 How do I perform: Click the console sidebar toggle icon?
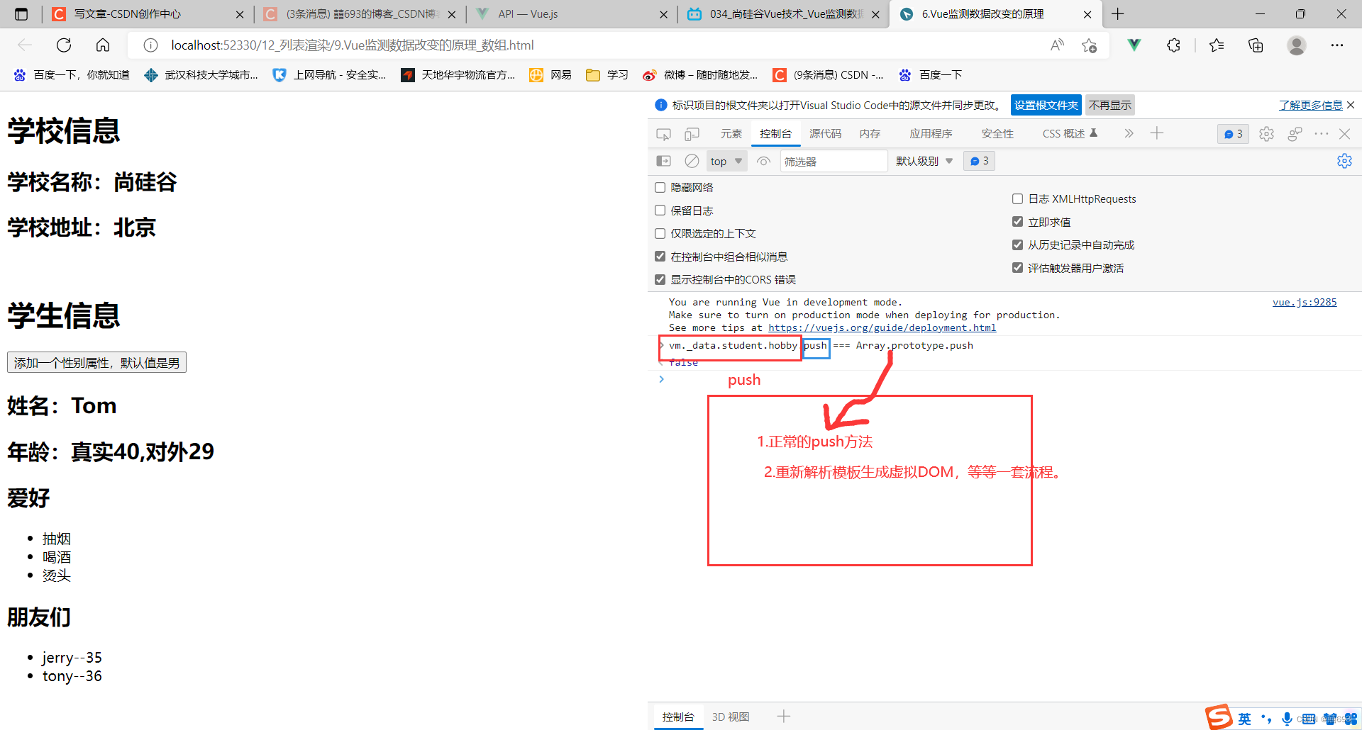[663, 161]
